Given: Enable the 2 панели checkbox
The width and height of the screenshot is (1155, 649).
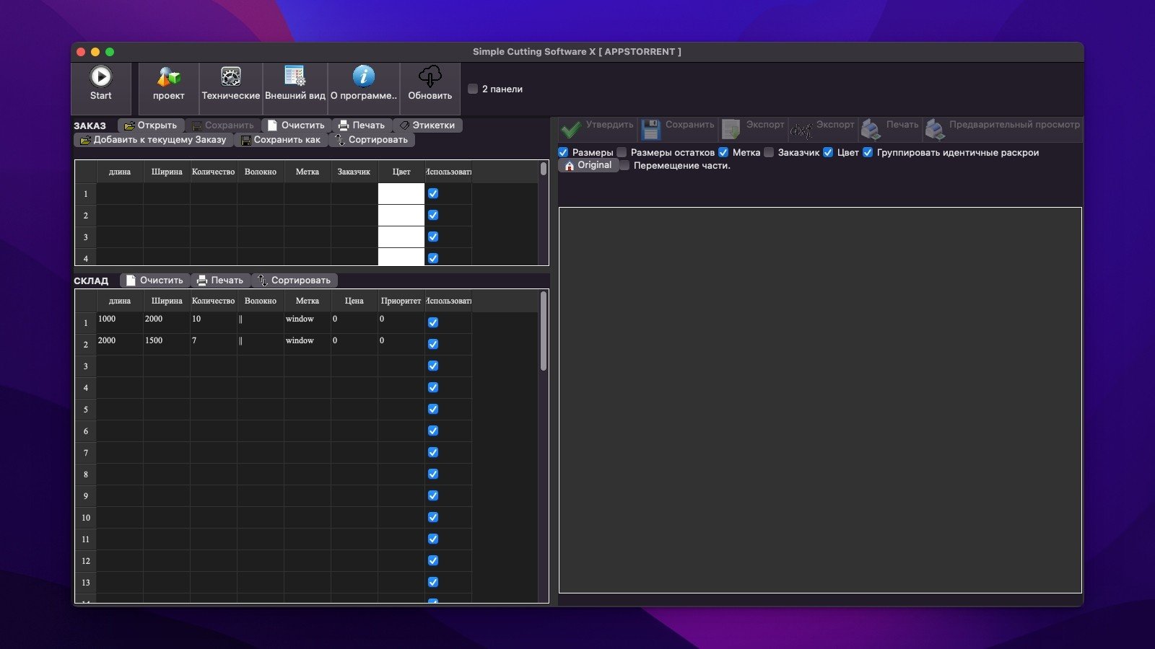Looking at the screenshot, I should click(473, 89).
